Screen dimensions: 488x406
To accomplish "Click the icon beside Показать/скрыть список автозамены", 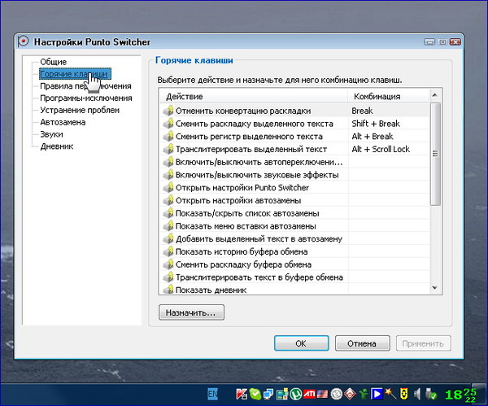I will 168,213.
